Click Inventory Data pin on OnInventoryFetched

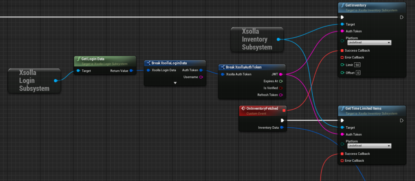pos(282,128)
